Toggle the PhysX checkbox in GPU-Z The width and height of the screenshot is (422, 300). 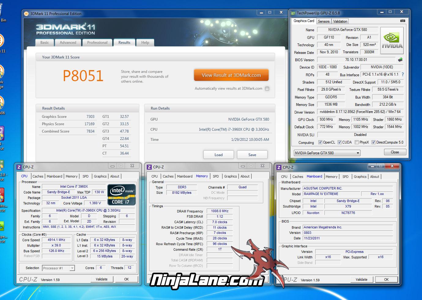[357, 142]
